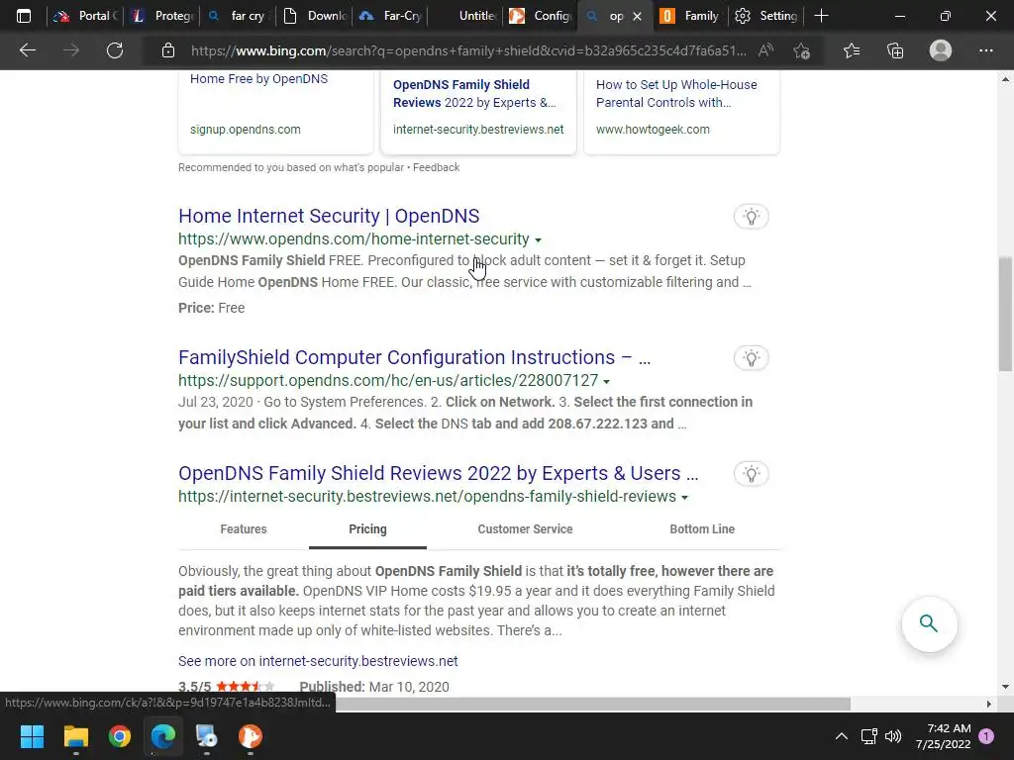Go back to previous page

point(27,50)
